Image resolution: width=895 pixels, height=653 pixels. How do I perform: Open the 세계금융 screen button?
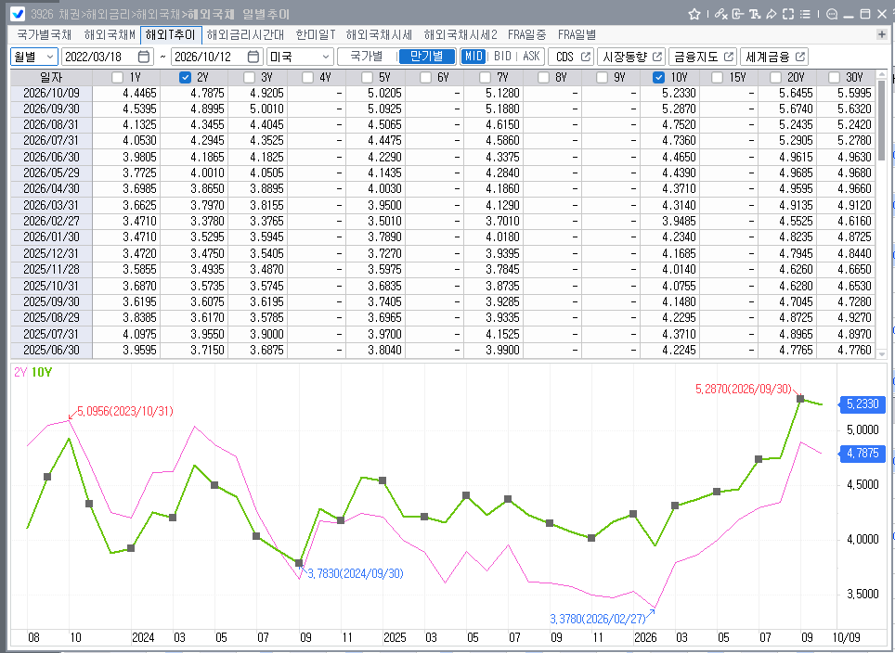tap(774, 57)
